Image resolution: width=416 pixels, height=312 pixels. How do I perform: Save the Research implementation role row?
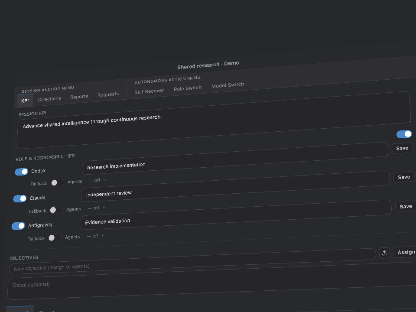[x=402, y=148]
